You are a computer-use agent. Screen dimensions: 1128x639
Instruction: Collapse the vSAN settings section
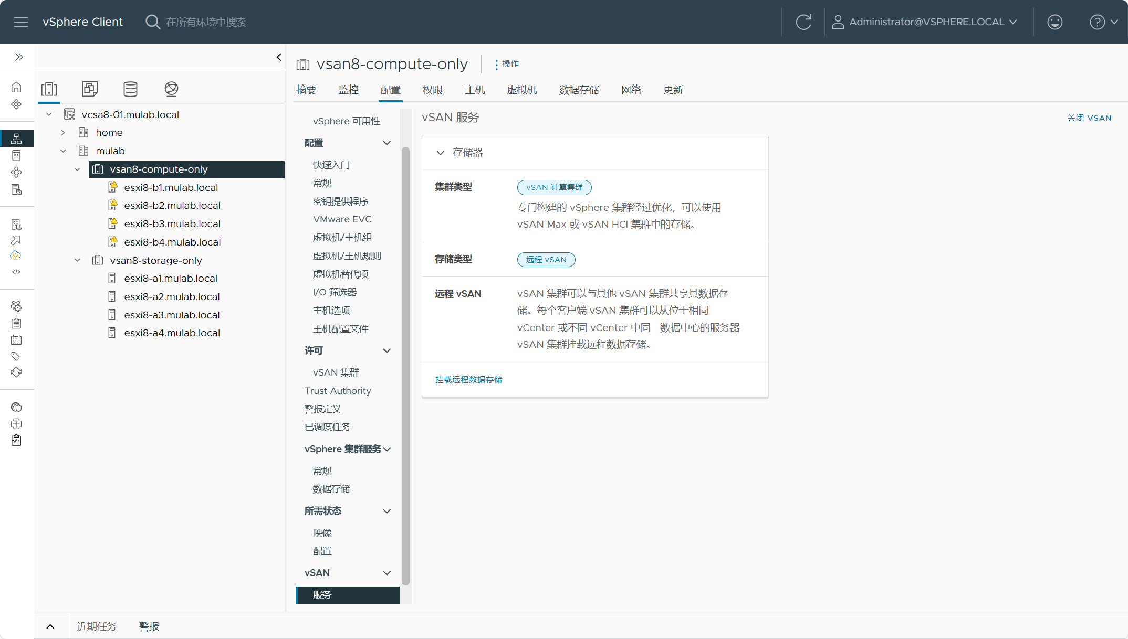[387, 573]
